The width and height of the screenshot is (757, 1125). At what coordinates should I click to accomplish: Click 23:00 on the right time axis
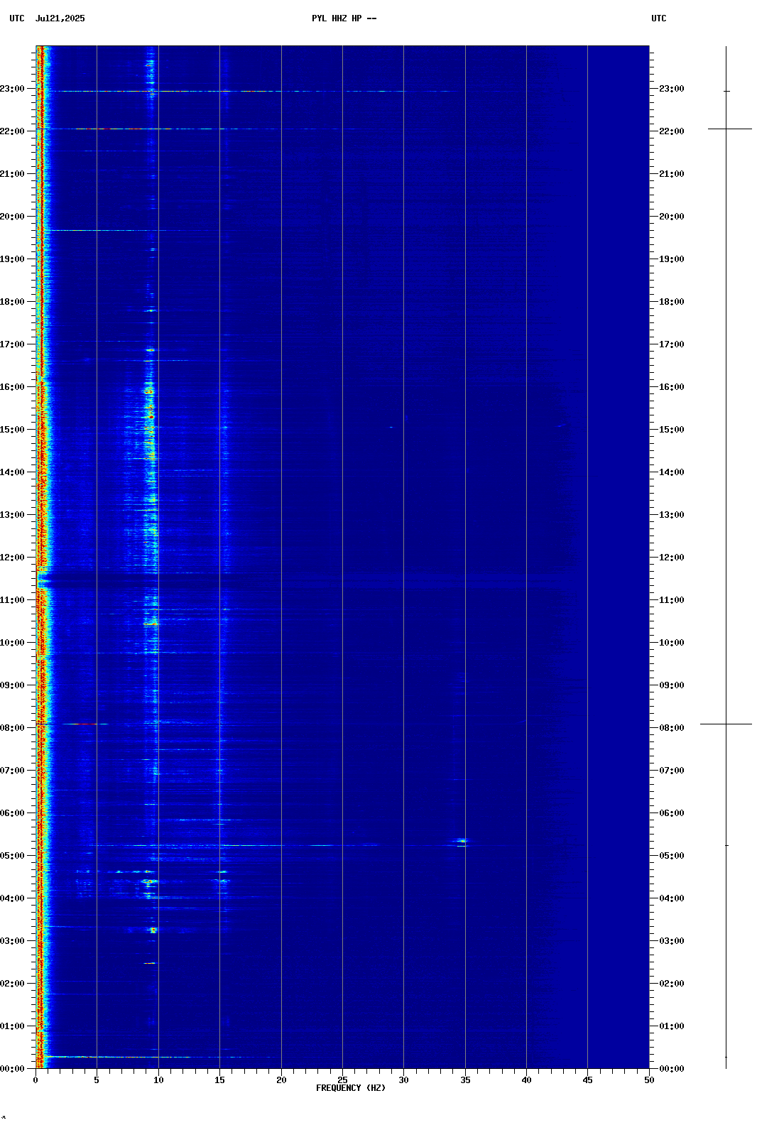[672, 89]
